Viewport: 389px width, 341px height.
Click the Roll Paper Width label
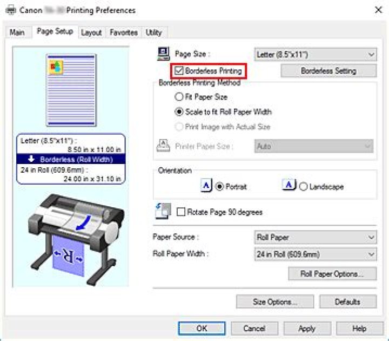[180, 253]
